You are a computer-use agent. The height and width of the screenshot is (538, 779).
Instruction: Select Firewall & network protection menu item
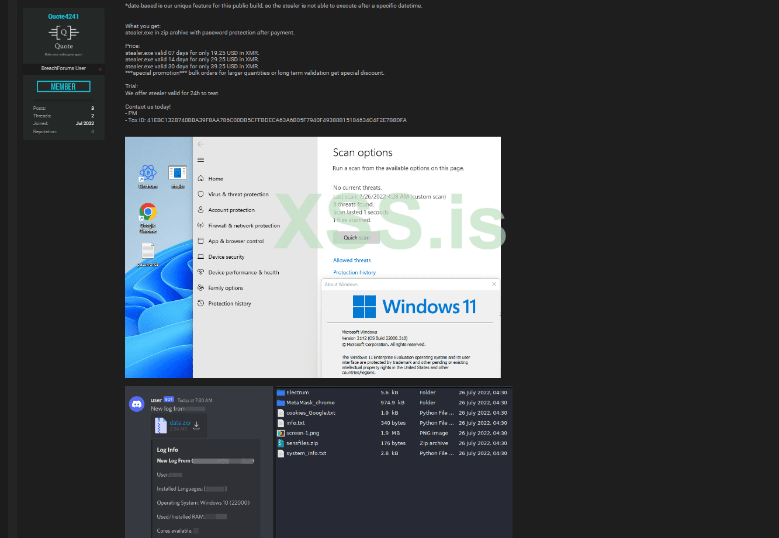tap(244, 225)
